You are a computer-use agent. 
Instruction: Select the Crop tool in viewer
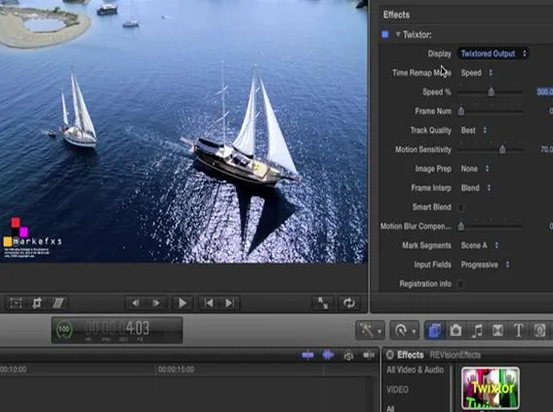(37, 303)
